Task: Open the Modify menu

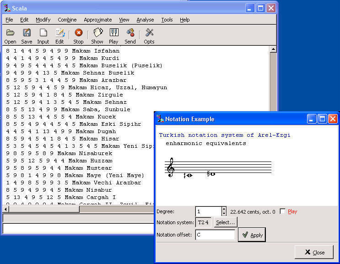Action: click(43, 20)
